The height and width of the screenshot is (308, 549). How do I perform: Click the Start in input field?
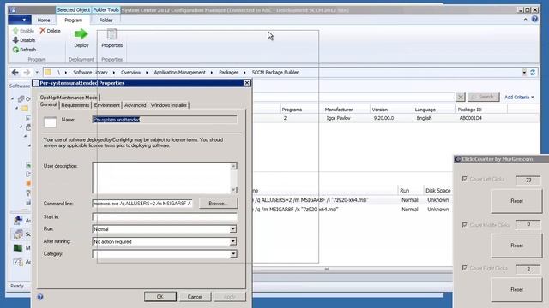(165, 216)
